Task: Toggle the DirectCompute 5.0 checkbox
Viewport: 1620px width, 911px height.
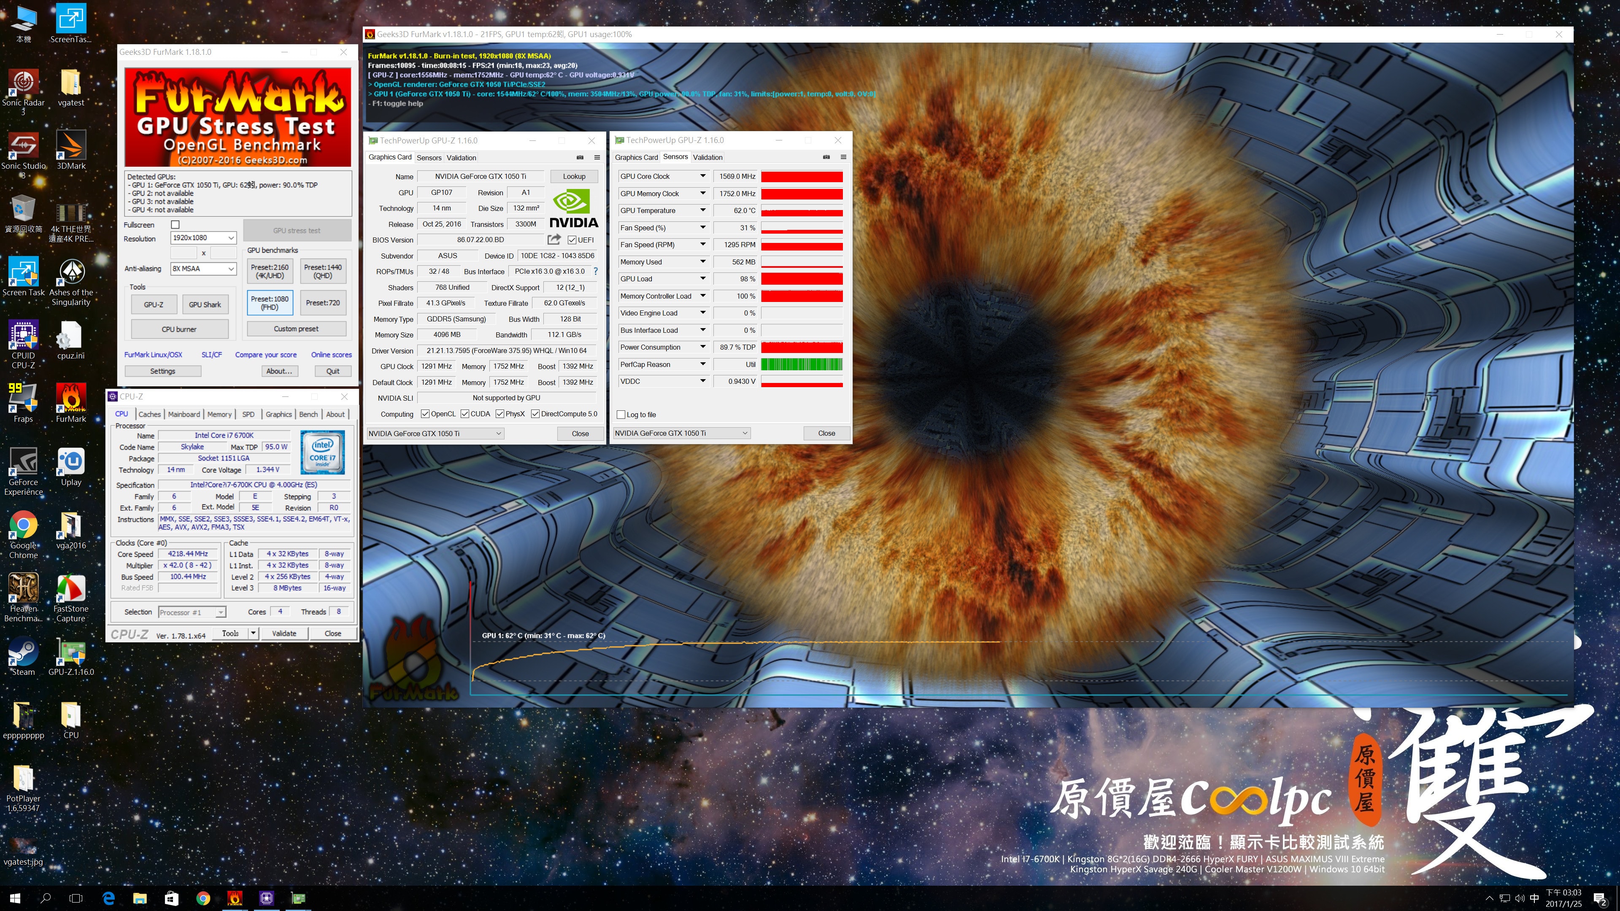Action: tap(535, 414)
